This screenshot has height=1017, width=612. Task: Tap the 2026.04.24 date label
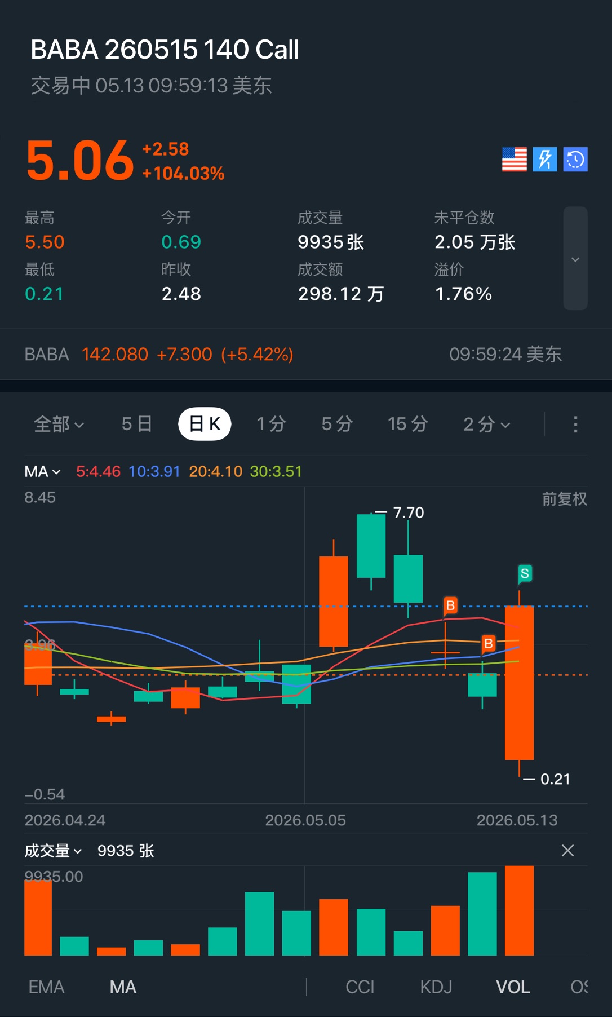click(x=65, y=820)
